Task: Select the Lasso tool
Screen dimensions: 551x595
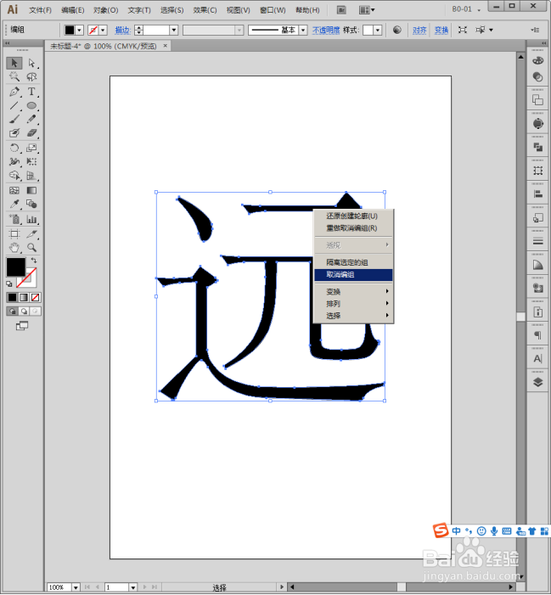Action: point(31,76)
